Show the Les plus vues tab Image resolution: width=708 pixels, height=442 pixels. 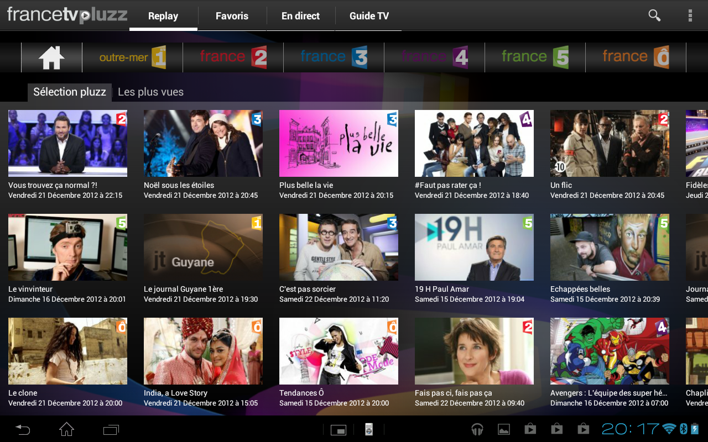[150, 92]
